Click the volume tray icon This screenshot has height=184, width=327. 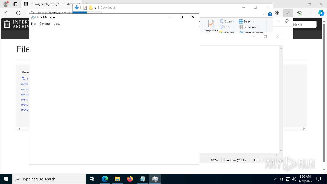click(x=294, y=179)
